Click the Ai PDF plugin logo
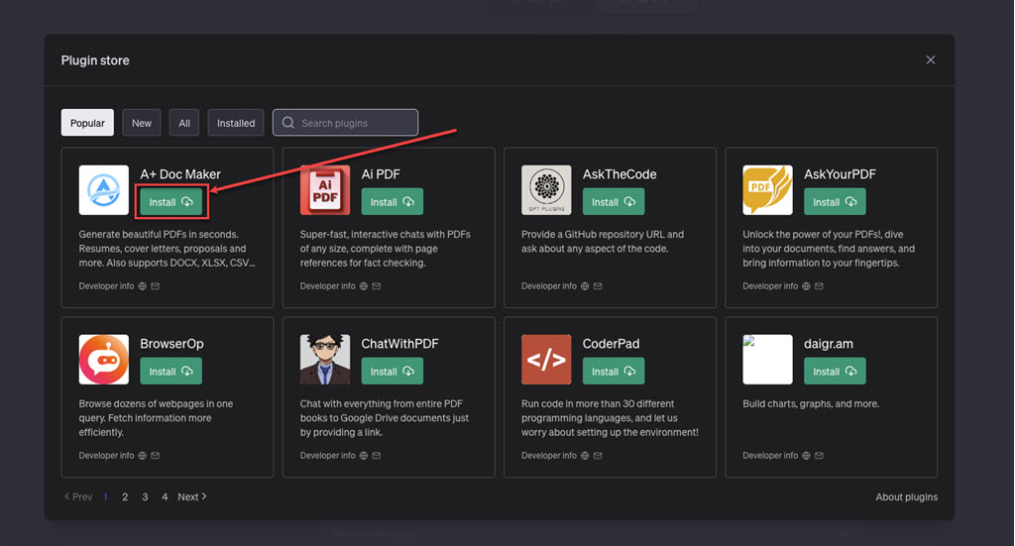 [325, 190]
